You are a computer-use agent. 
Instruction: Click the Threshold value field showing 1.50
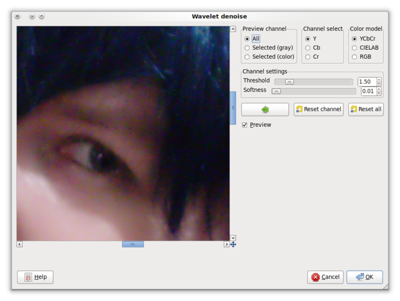367,81
